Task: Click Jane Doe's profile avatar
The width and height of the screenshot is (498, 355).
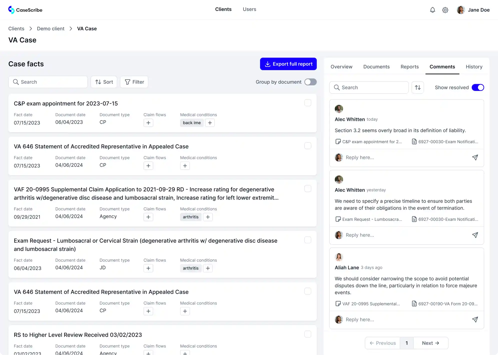Action: point(460,10)
